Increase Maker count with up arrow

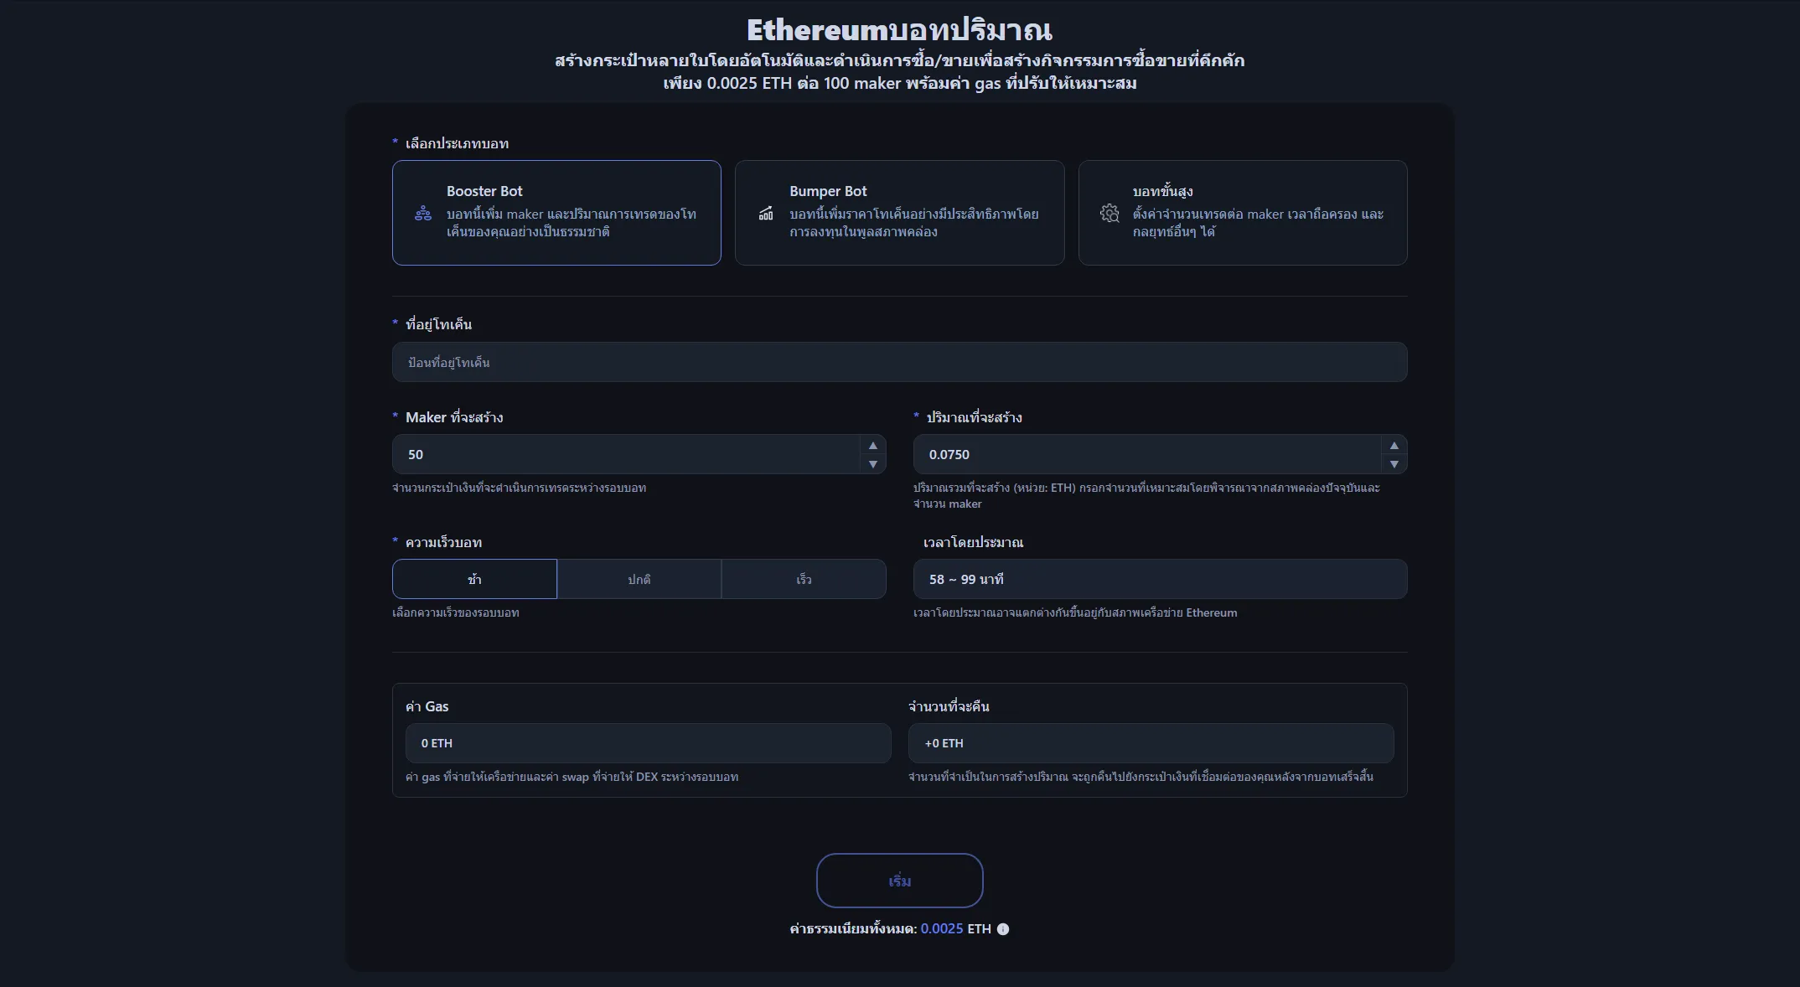[x=872, y=446]
